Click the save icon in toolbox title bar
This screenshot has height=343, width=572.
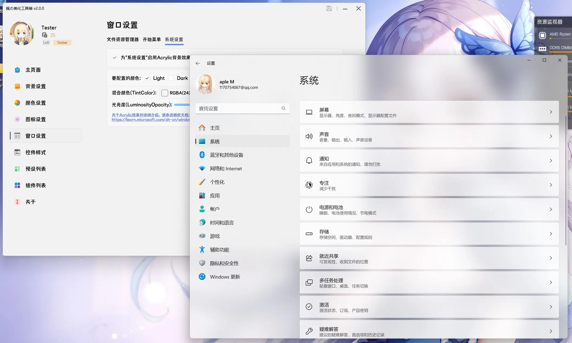point(329,8)
